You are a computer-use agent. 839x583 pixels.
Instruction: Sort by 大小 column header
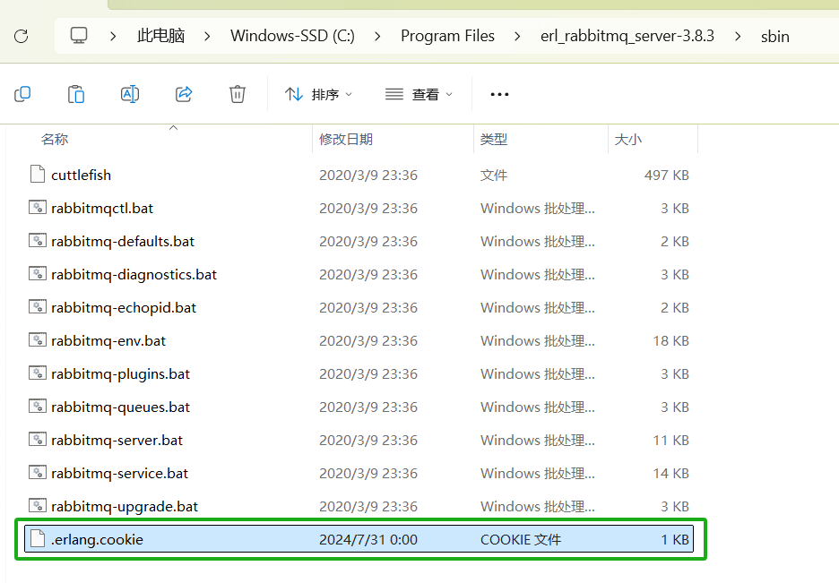coord(628,140)
